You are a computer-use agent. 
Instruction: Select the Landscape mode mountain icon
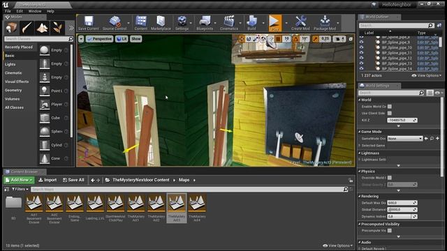tap(42, 28)
